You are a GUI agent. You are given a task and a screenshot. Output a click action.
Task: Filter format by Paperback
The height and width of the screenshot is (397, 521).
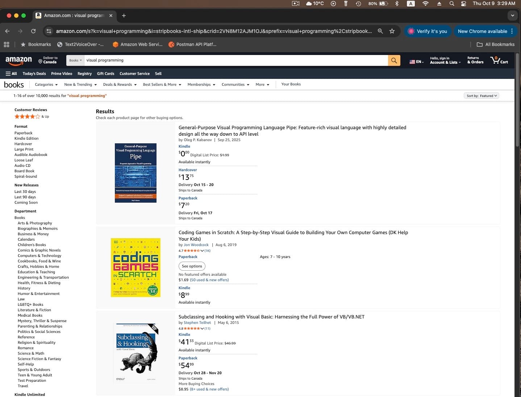coord(23,133)
